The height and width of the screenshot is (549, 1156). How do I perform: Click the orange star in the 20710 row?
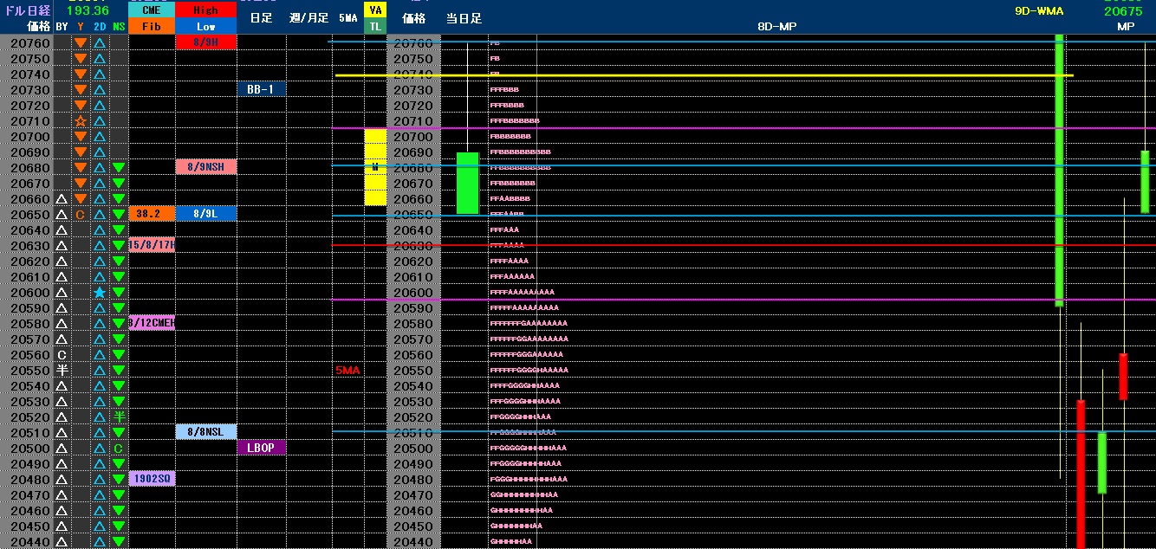click(x=81, y=121)
